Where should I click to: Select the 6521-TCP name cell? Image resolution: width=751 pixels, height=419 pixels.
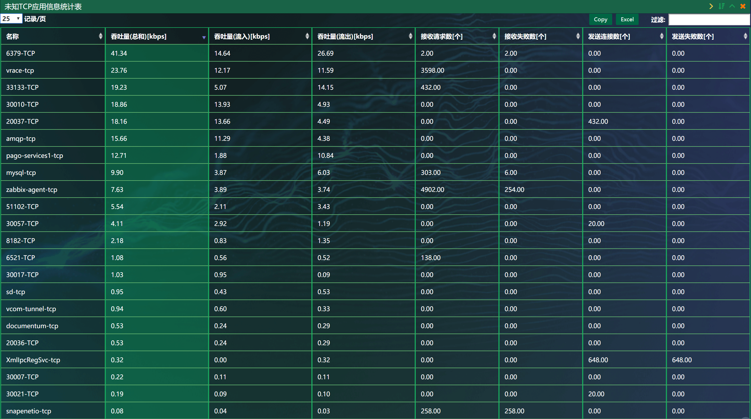point(53,257)
